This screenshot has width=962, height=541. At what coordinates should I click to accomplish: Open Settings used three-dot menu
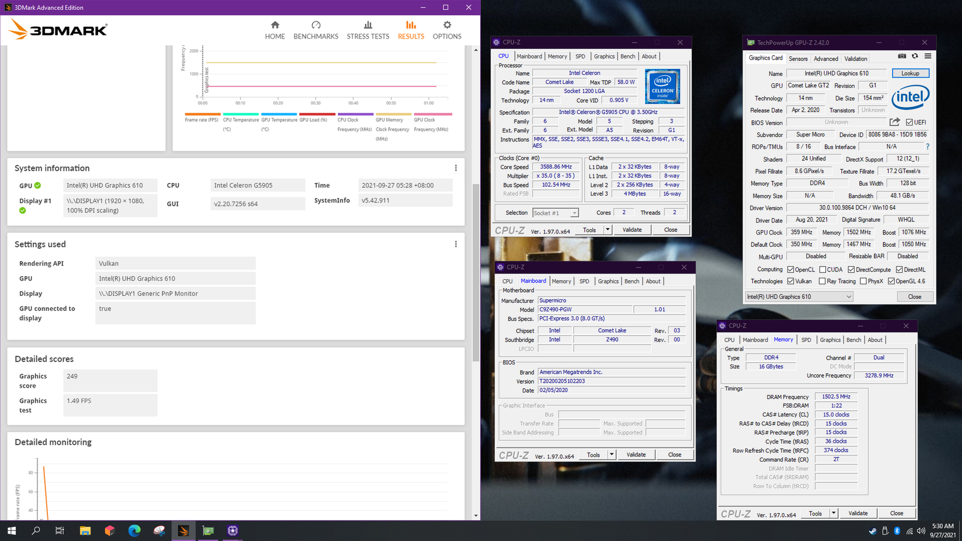[455, 244]
